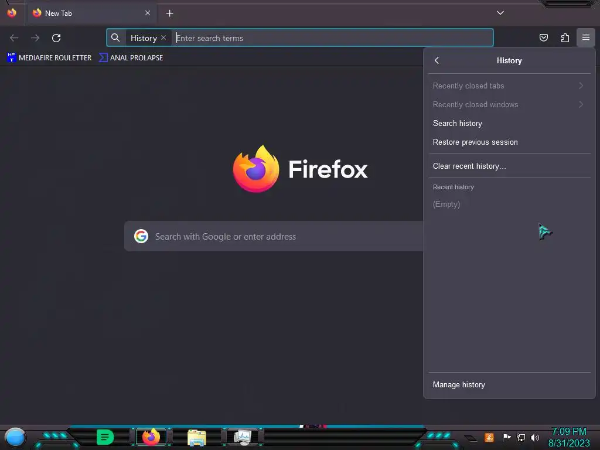Click the clock showing 7:09 PM
This screenshot has height=450, width=600.
coord(569,437)
